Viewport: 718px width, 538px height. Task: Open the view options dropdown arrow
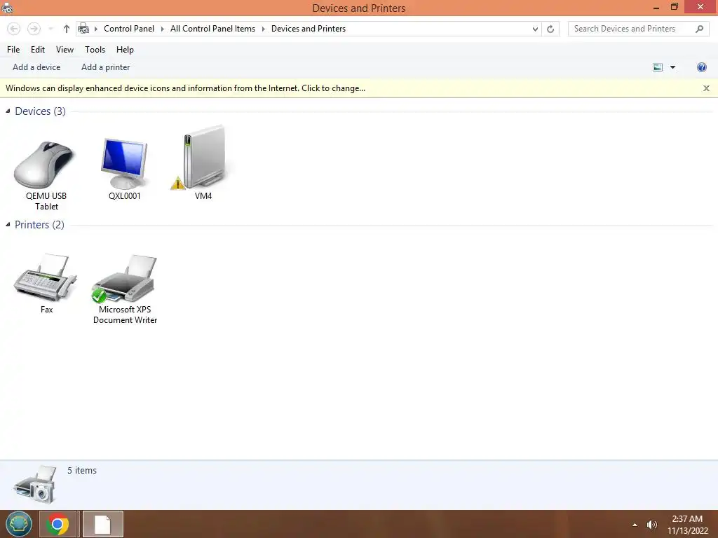pos(672,67)
